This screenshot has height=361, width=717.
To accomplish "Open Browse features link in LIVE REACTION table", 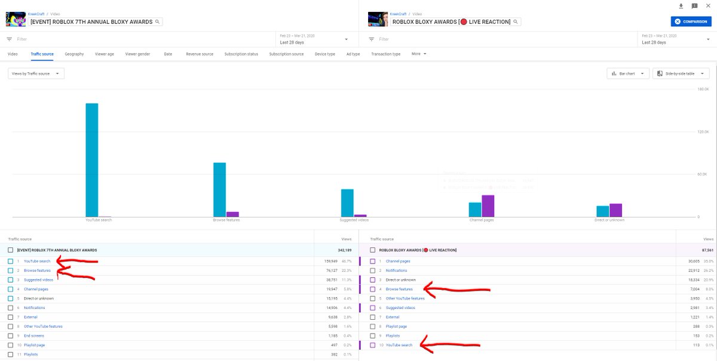I will 399,289.
